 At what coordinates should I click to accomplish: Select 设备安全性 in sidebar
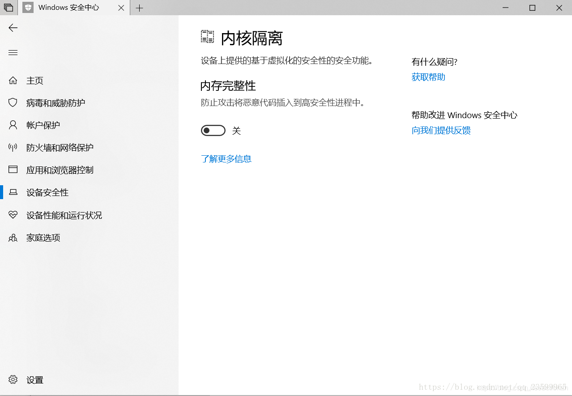pyautogui.click(x=47, y=192)
